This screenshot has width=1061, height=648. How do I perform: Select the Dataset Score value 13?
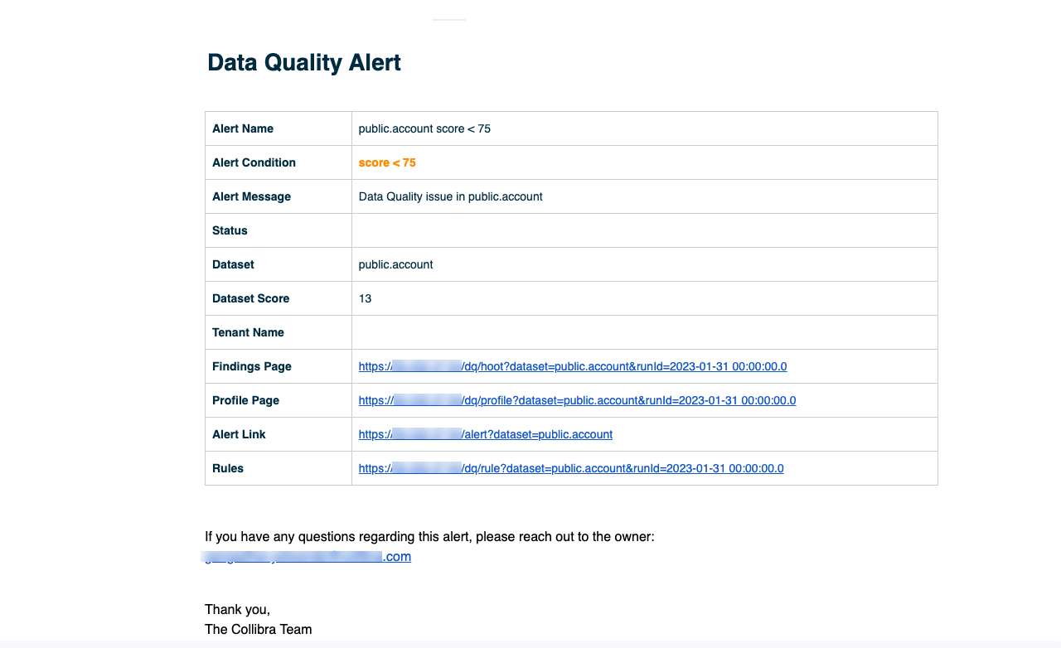365,298
